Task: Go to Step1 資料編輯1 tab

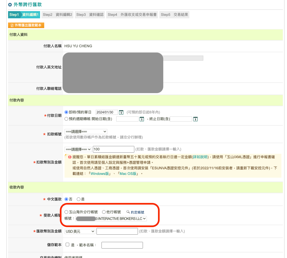Action: tap(24, 15)
